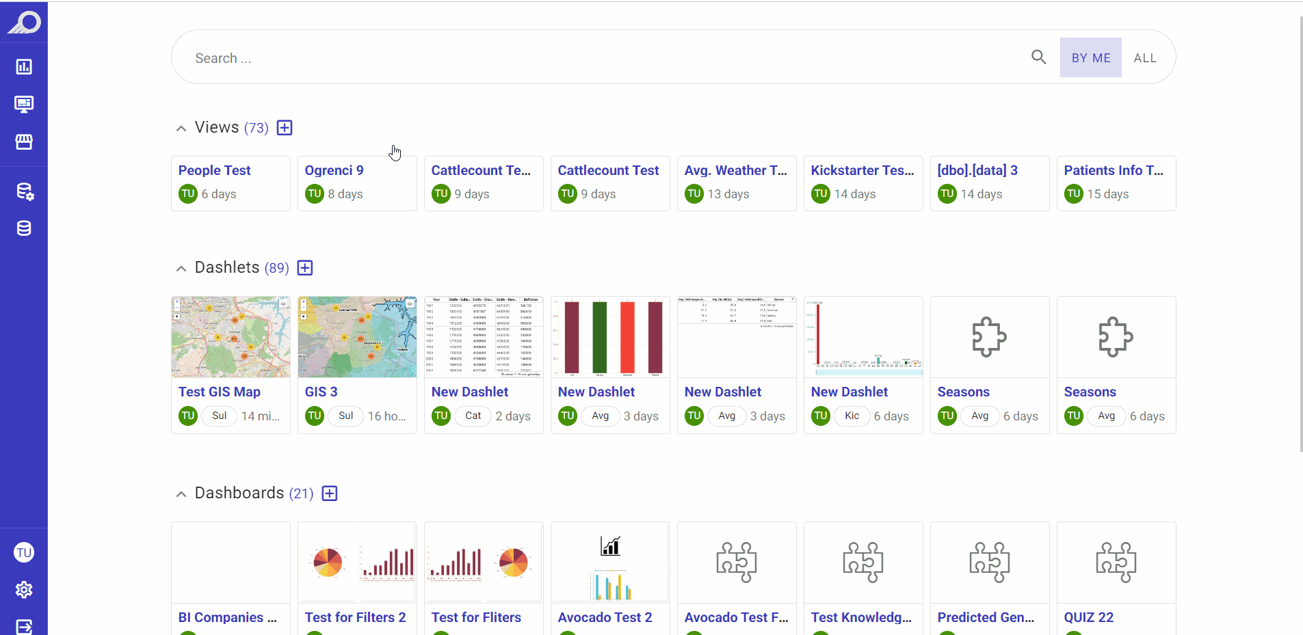
Task: Add a new dashlet with plus icon
Action: 305,268
